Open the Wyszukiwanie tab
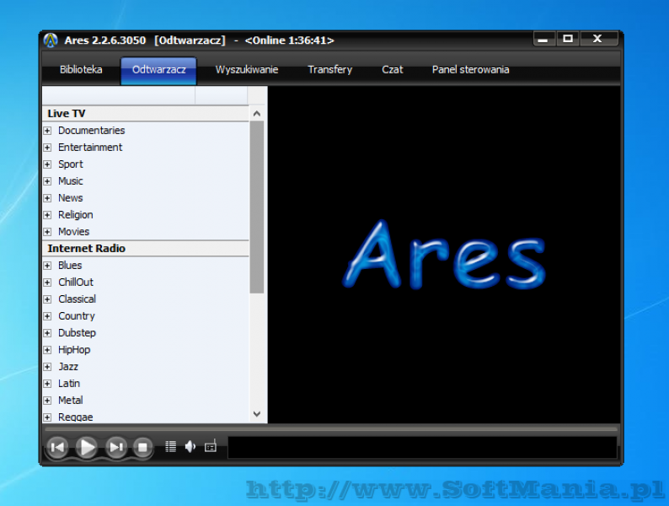669x506 pixels. (247, 70)
